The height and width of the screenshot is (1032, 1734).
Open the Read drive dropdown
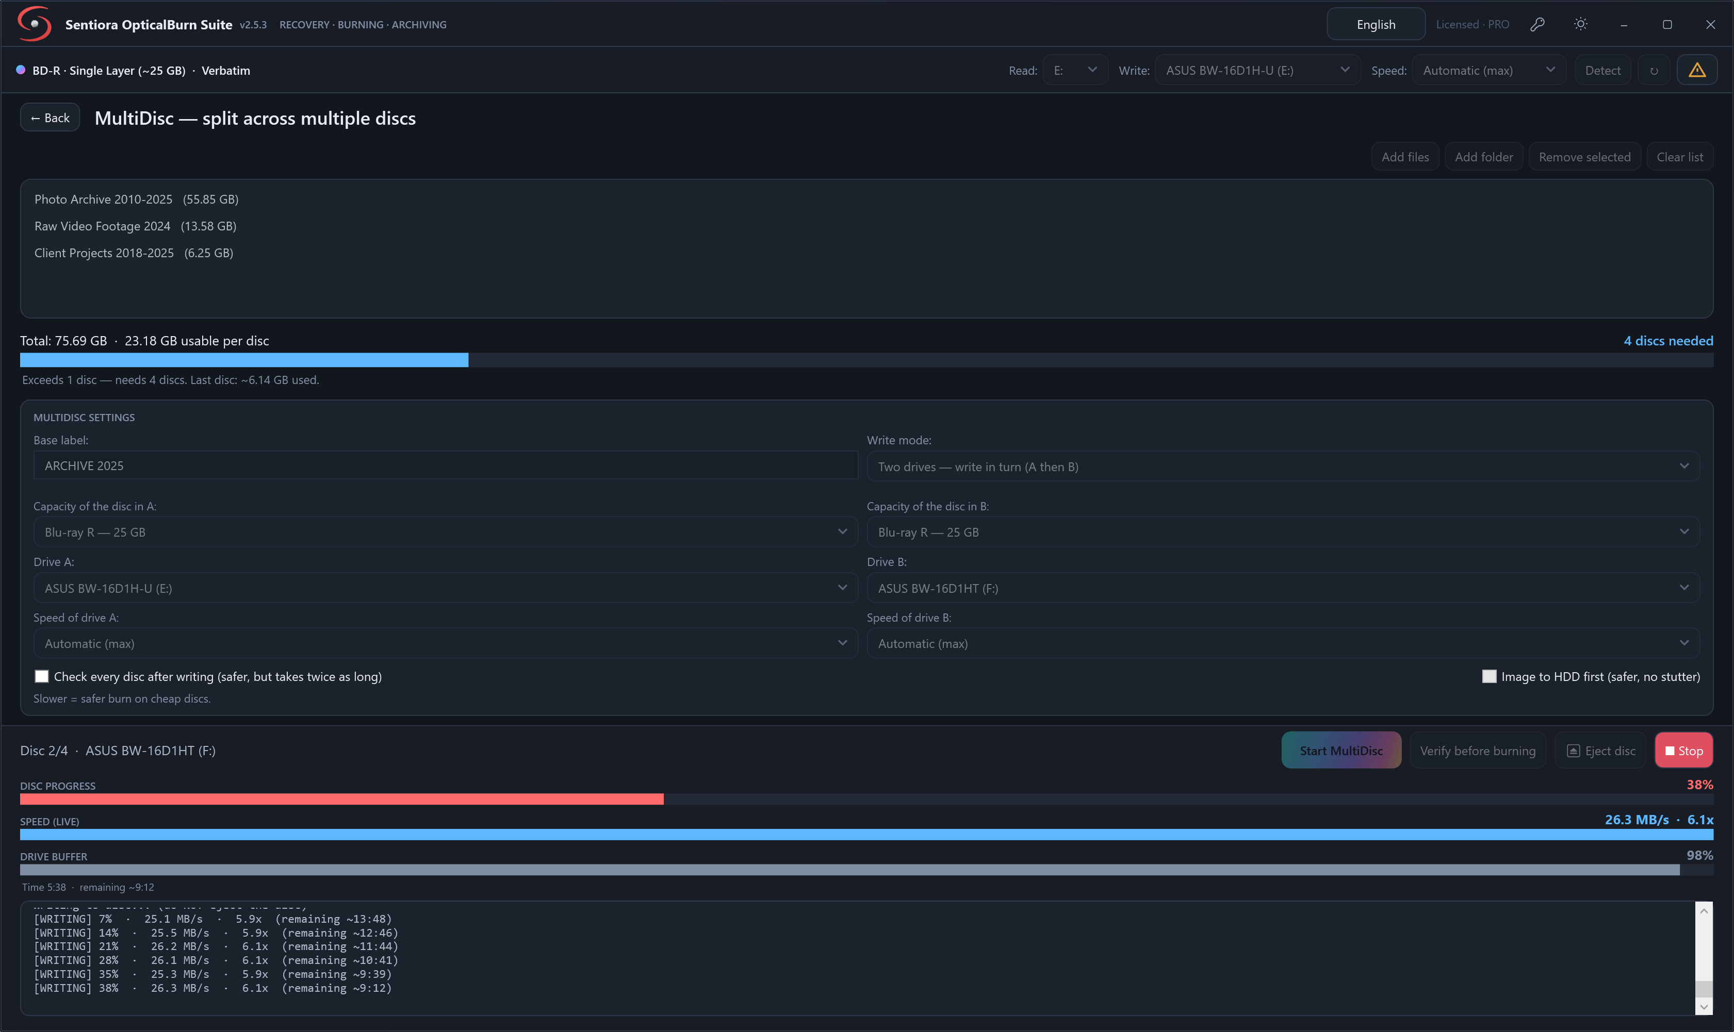tap(1075, 70)
